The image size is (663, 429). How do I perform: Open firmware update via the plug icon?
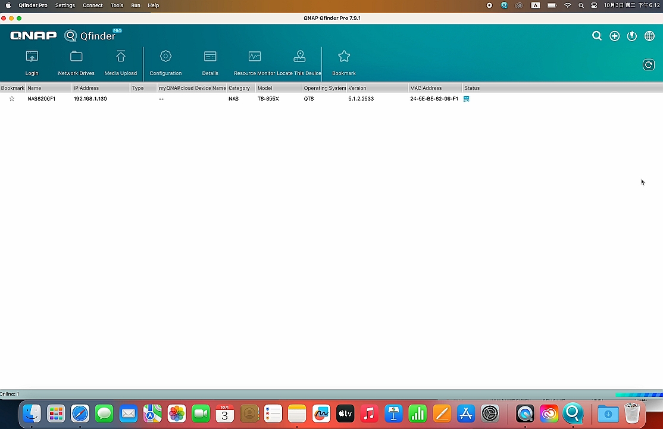(631, 36)
